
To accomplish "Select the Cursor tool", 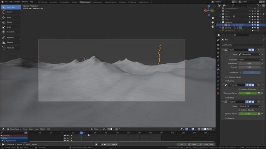I will (11, 12).
